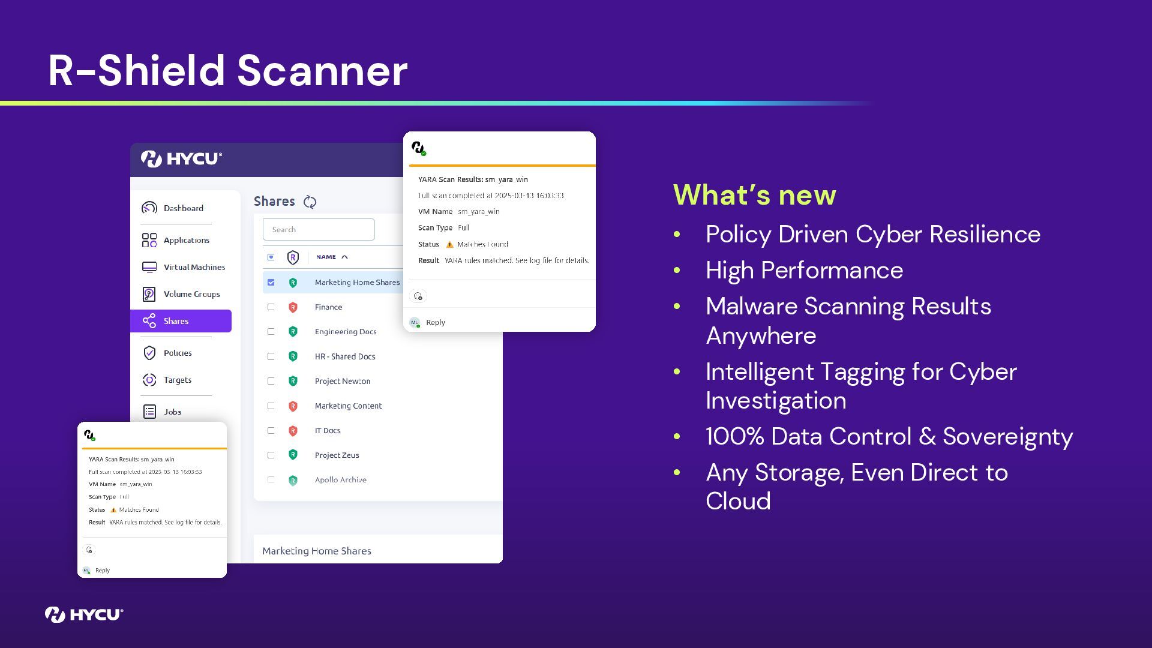
Task: Click the Search input field
Action: pos(319,229)
